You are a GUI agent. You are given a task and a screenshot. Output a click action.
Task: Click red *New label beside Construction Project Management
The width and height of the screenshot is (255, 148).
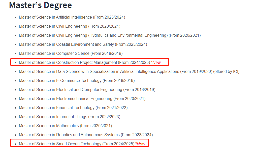tap(156, 63)
